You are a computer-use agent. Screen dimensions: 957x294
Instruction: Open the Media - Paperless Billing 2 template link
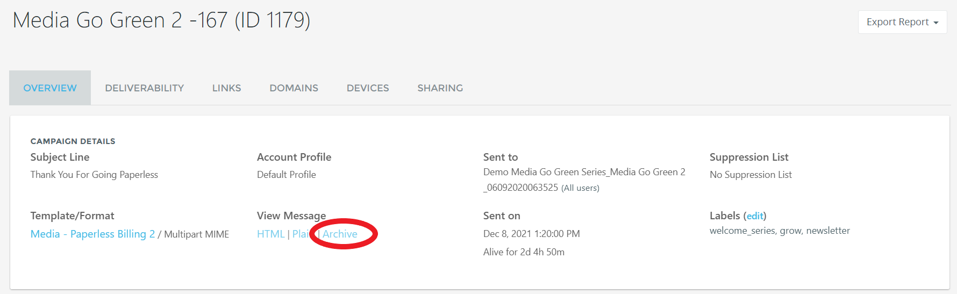pyautogui.click(x=92, y=234)
